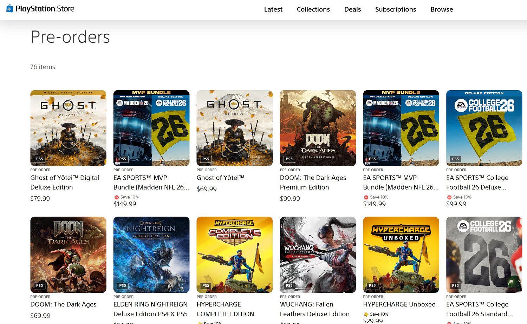Image resolution: width=527 pixels, height=324 pixels.
Task: Click the PS5 badge on HYPERCHARGE Complete Edition cover
Action: 206,285
